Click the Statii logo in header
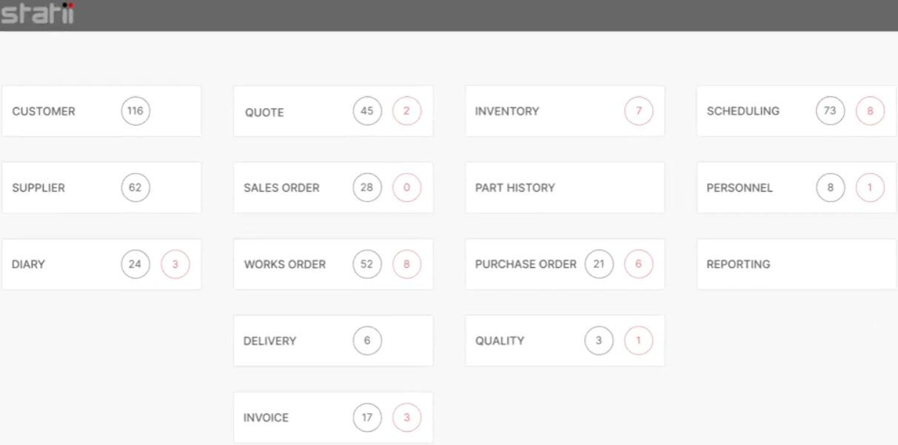Image resolution: width=898 pixels, height=445 pixels. pos(37,14)
